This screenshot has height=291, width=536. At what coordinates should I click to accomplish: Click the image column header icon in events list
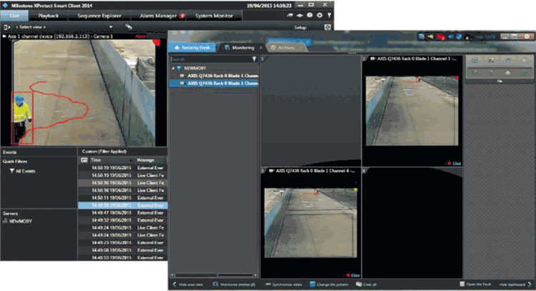[84, 160]
